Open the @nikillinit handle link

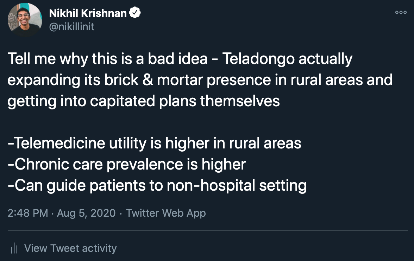[x=71, y=26]
